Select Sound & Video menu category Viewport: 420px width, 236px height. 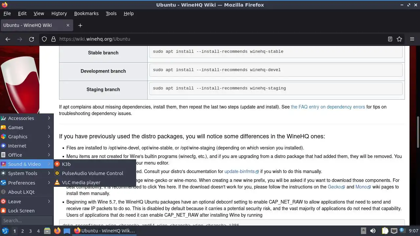27,164
